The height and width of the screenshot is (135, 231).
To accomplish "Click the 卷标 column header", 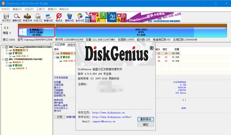I will 57,49.
